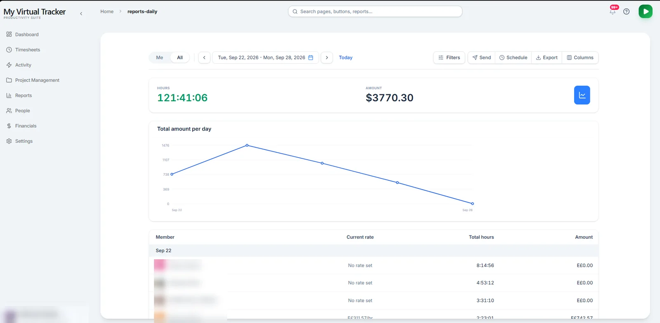Viewport: 660px width, 323px height.
Task: Click the Member column header
Action: [165, 237]
